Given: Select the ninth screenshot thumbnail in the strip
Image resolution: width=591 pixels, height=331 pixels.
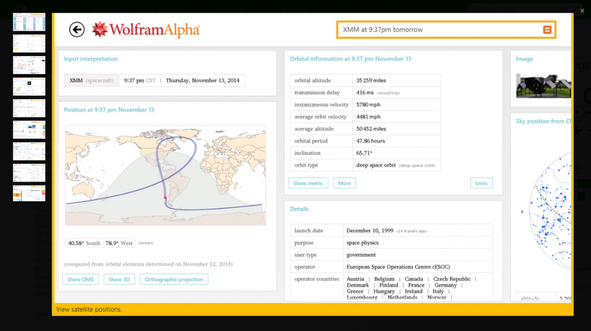Looking at the screenshot, I should [x=29, y=193].
